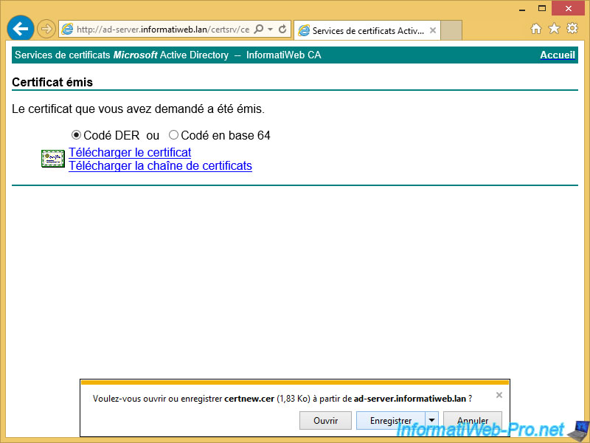Refresh the page with reload icon

pos(282,29)
